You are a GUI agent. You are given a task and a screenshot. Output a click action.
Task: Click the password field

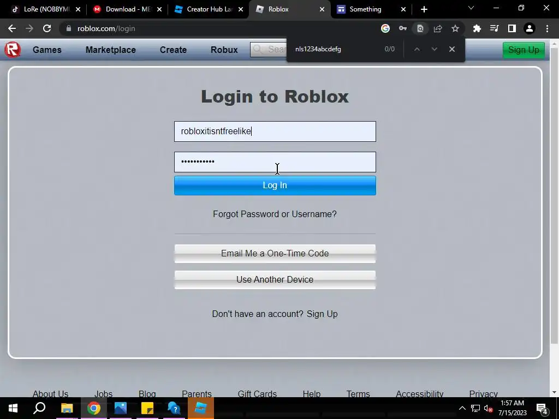(275, 162)
